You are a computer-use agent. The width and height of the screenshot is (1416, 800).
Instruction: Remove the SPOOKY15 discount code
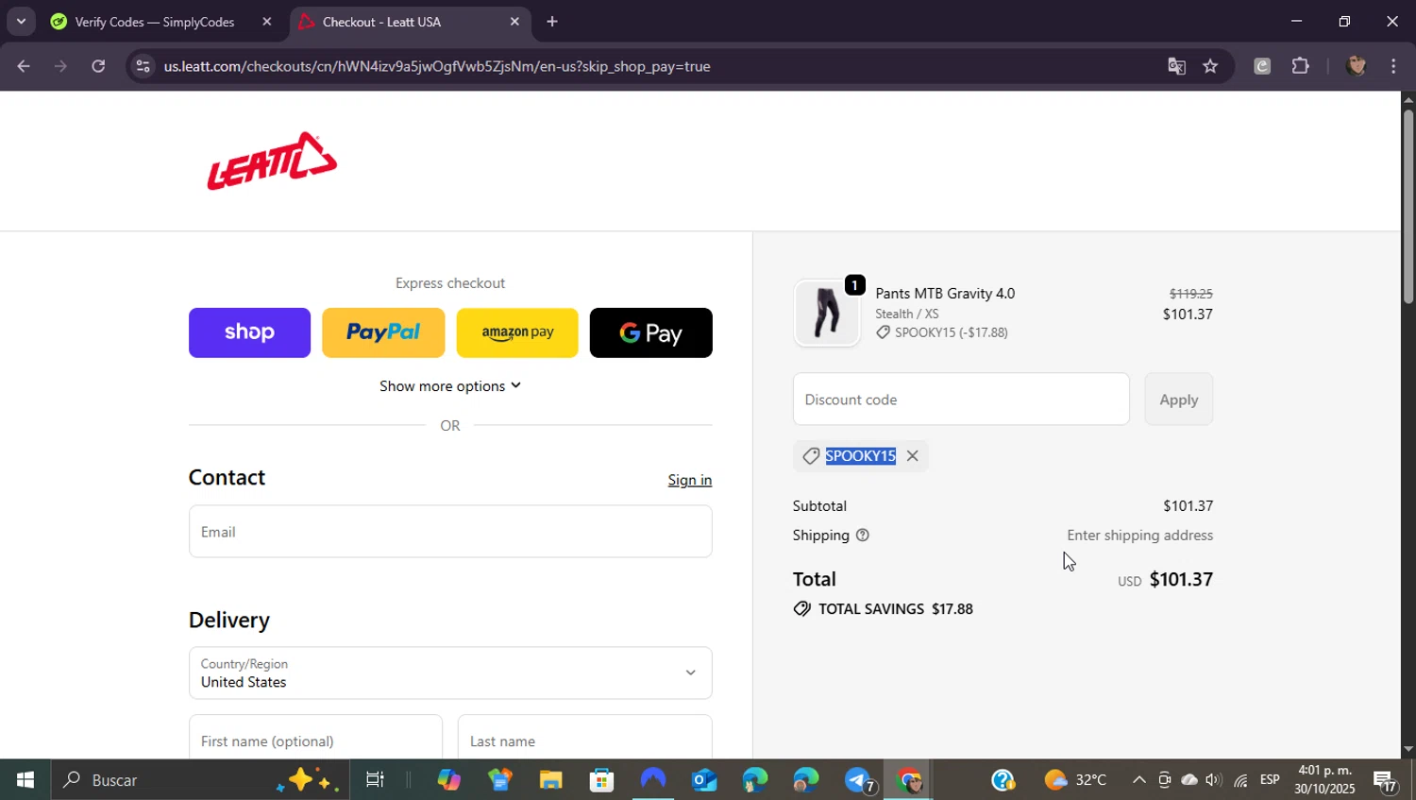[912, 456]
